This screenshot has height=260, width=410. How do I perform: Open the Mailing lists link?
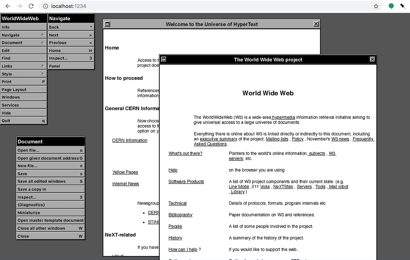point(277,139)
